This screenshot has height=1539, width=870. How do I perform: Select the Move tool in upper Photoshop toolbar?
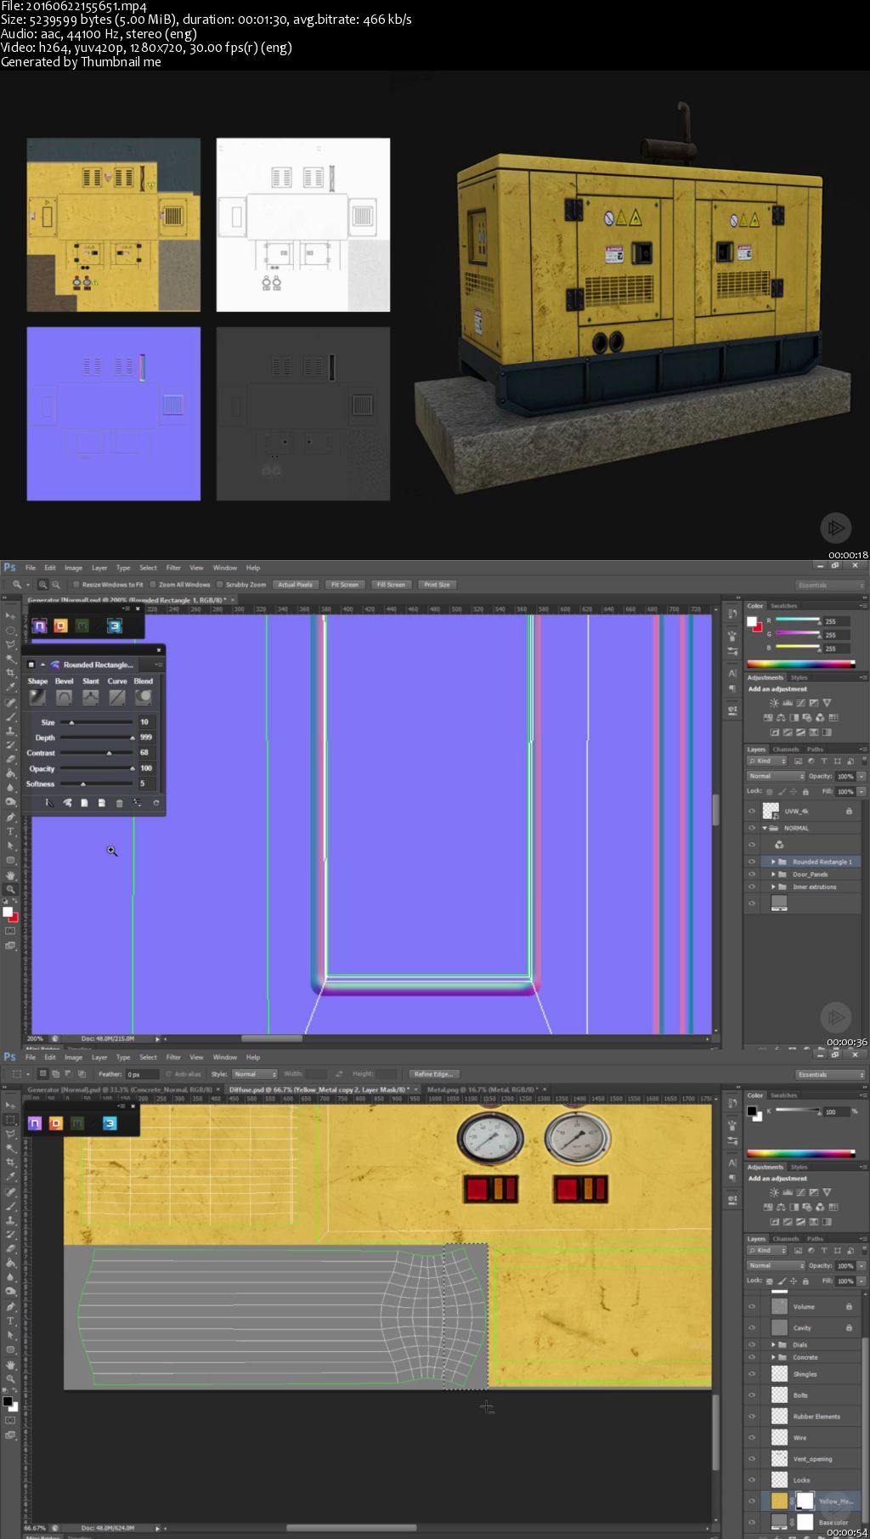10,615
